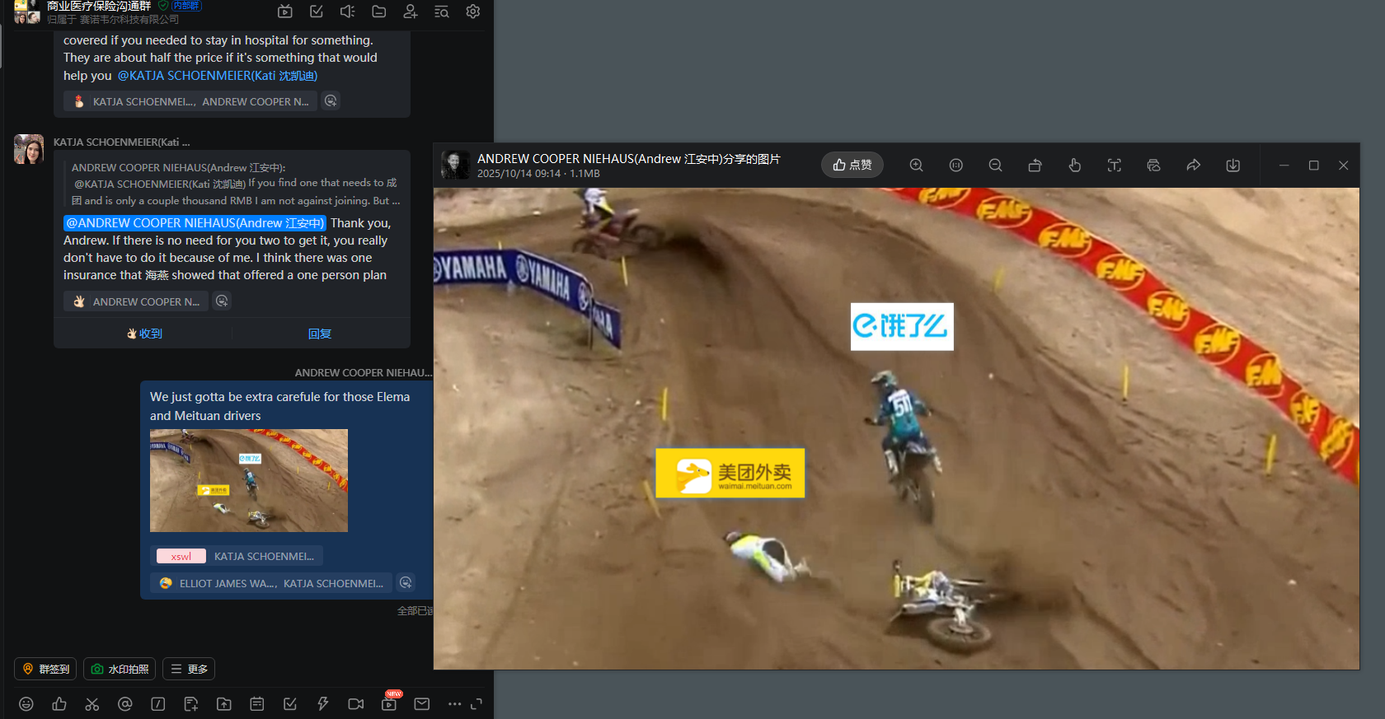Upload a file via folder-upload icon
The height and width of the screenshot is (719, 1385).
224,704
